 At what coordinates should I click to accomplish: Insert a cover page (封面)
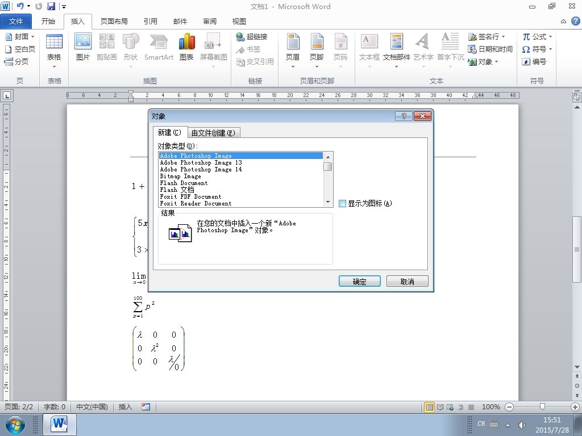[x=19, y=36]
